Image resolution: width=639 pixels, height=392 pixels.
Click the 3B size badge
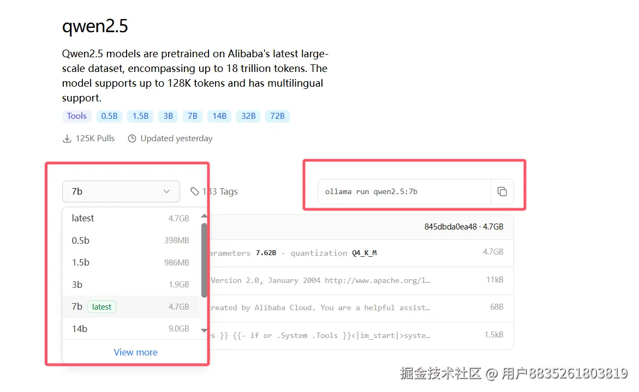pos(168,116)
